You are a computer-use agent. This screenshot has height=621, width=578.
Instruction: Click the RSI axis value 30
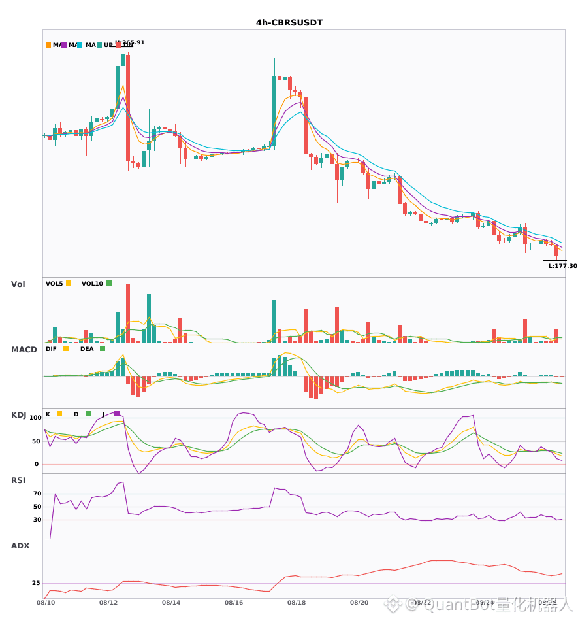point(37,520)
